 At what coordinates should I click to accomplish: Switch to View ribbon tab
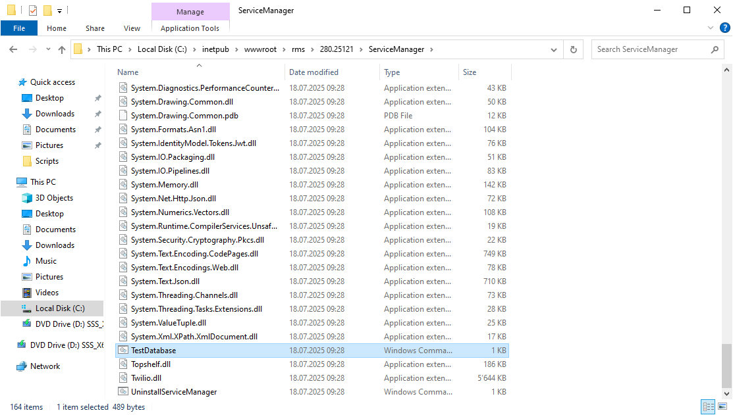point(132,28)
